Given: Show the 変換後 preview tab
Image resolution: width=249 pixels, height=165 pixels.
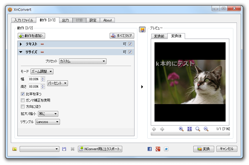Looking at the screenshot, I should tap(176, 36).
